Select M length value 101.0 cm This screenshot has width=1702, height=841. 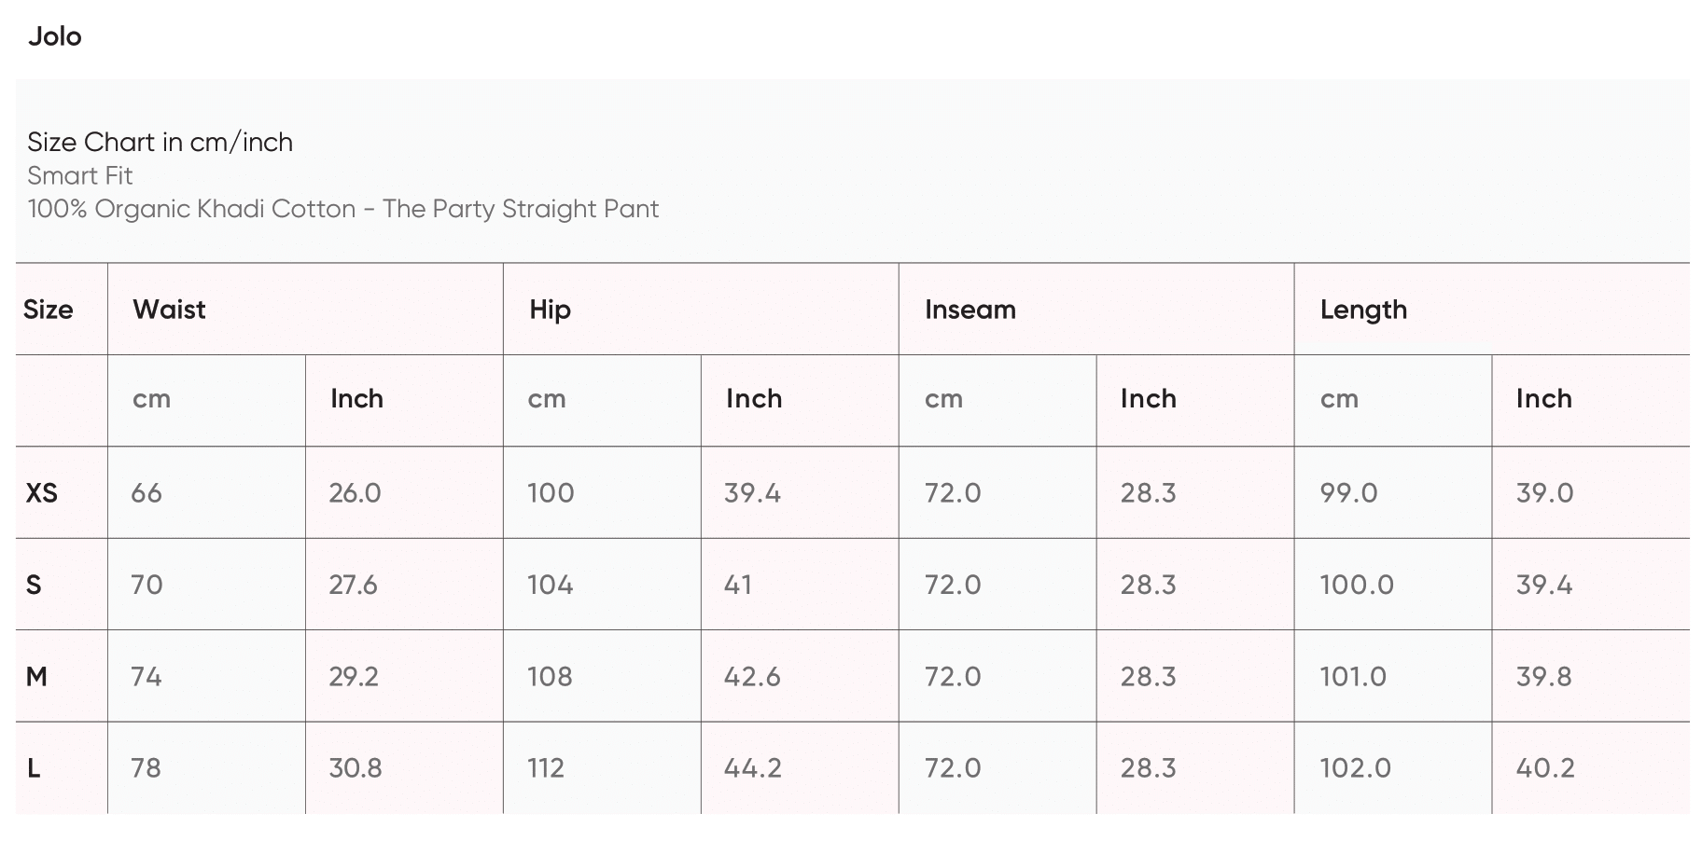pos(1353,676)
